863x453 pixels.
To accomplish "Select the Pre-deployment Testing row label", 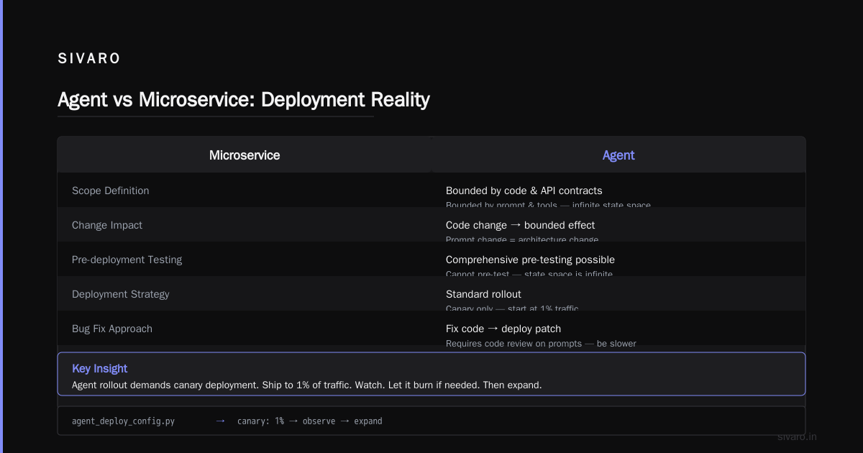I will point(127,260).
